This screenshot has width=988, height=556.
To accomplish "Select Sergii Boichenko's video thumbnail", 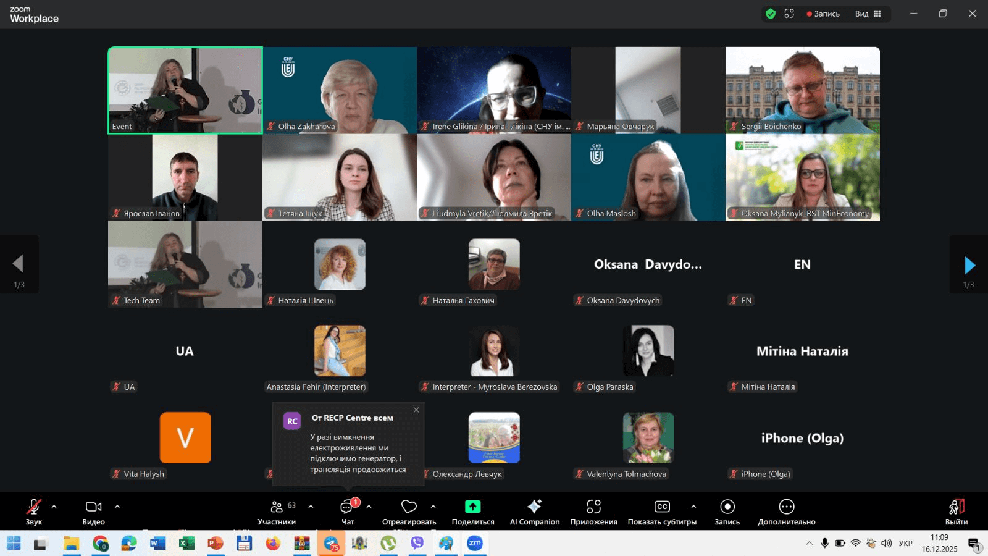I will point(802,90).
